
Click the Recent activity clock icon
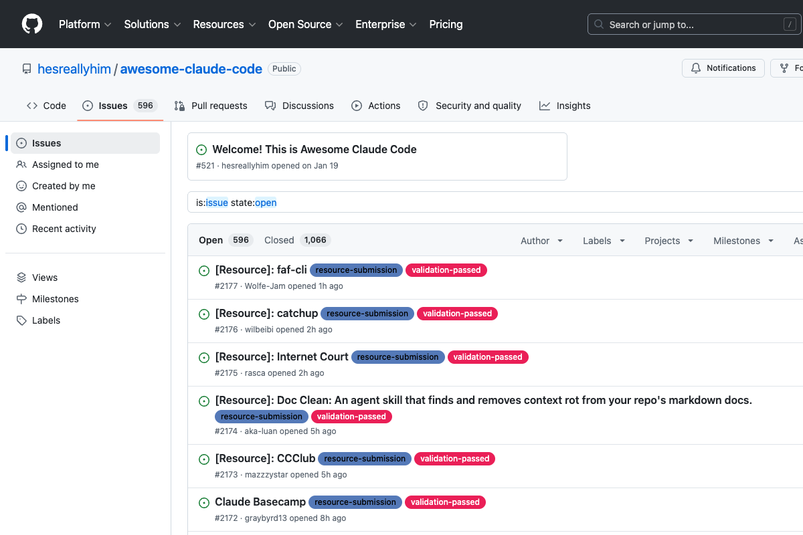coord(21,229)
